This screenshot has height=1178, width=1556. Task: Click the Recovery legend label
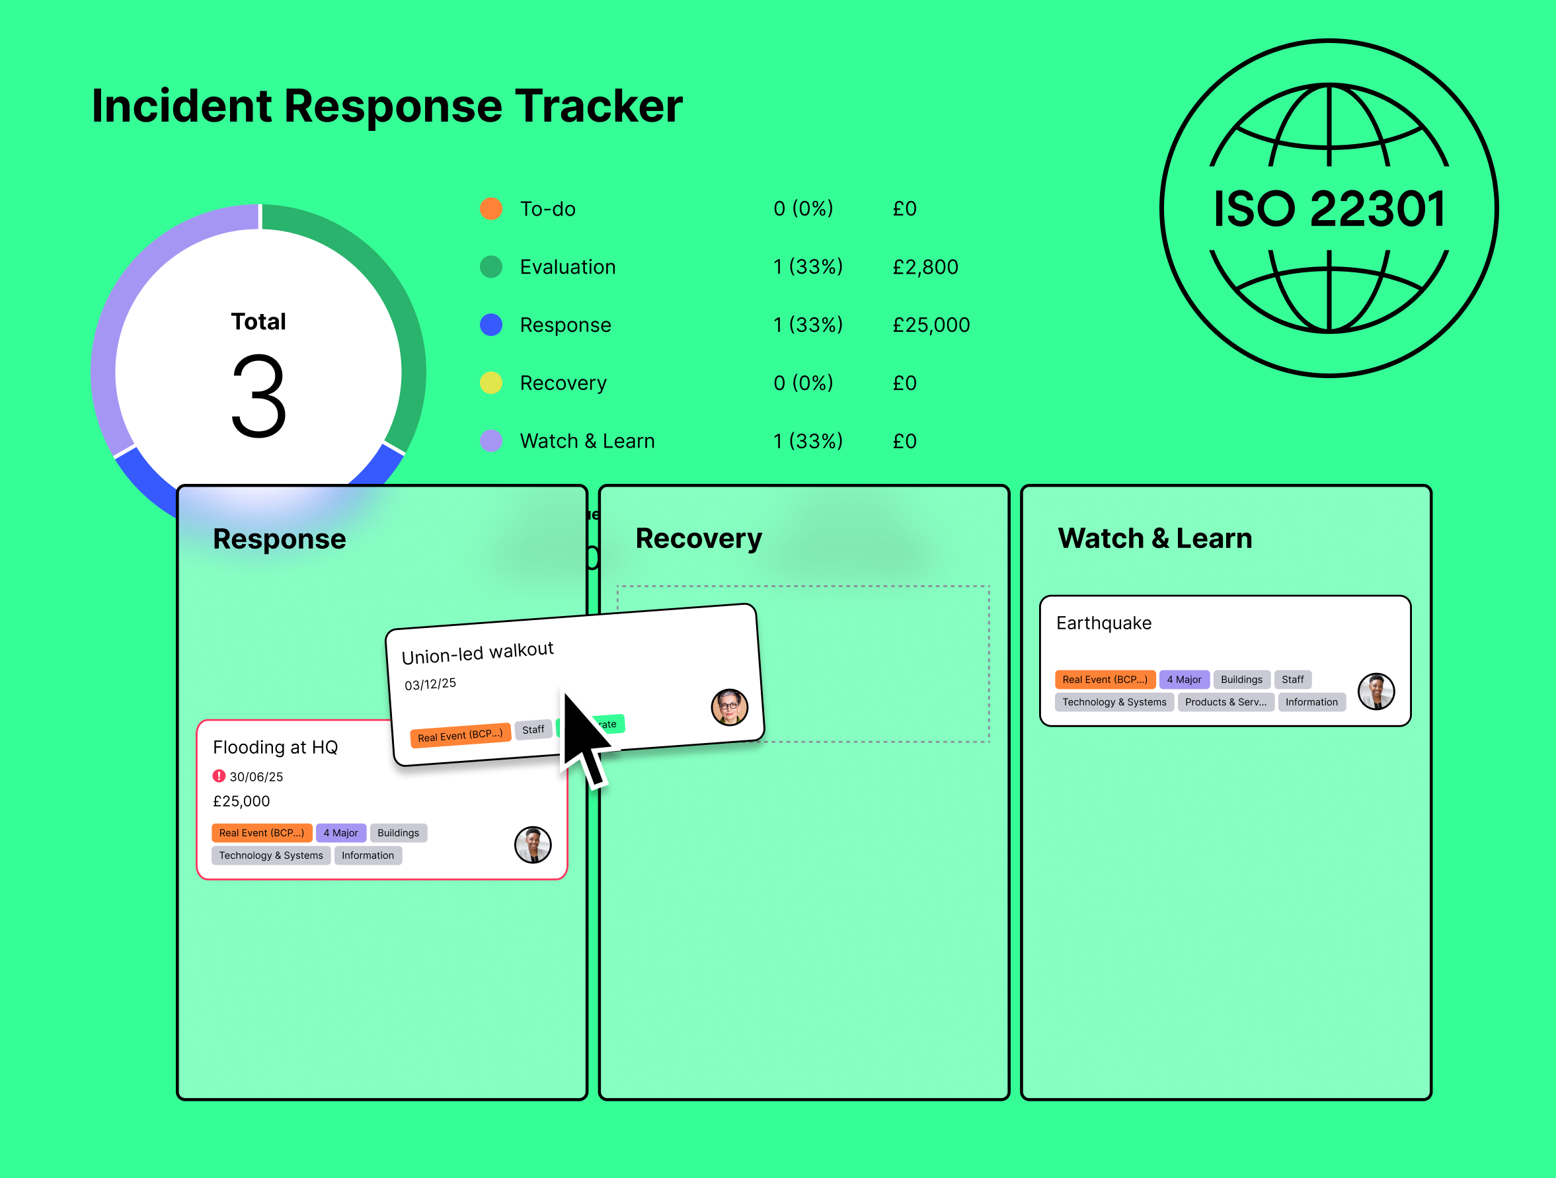[563, 383]
